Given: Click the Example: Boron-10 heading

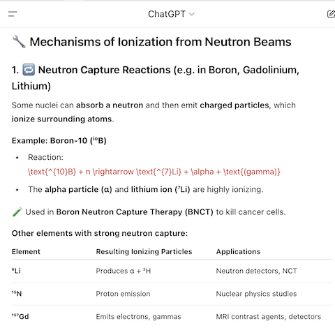Looking at the screenshot, I should pos(59,140).
